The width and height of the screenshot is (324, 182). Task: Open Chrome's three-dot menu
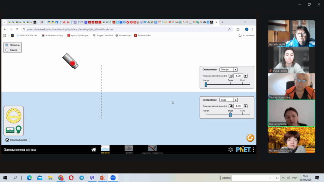(252, 29)
